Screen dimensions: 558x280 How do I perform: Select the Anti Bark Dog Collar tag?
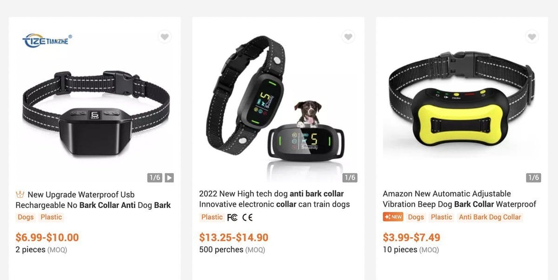tap(490, 217)
